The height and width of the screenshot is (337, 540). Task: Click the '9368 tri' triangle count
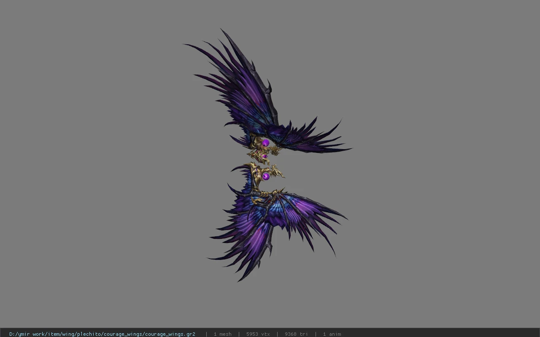(x=296, y=334)
